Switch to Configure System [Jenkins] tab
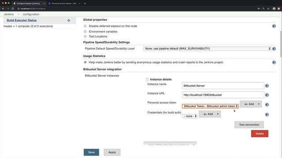The width and height of the screenshot is (282, 158). (28, 4)
